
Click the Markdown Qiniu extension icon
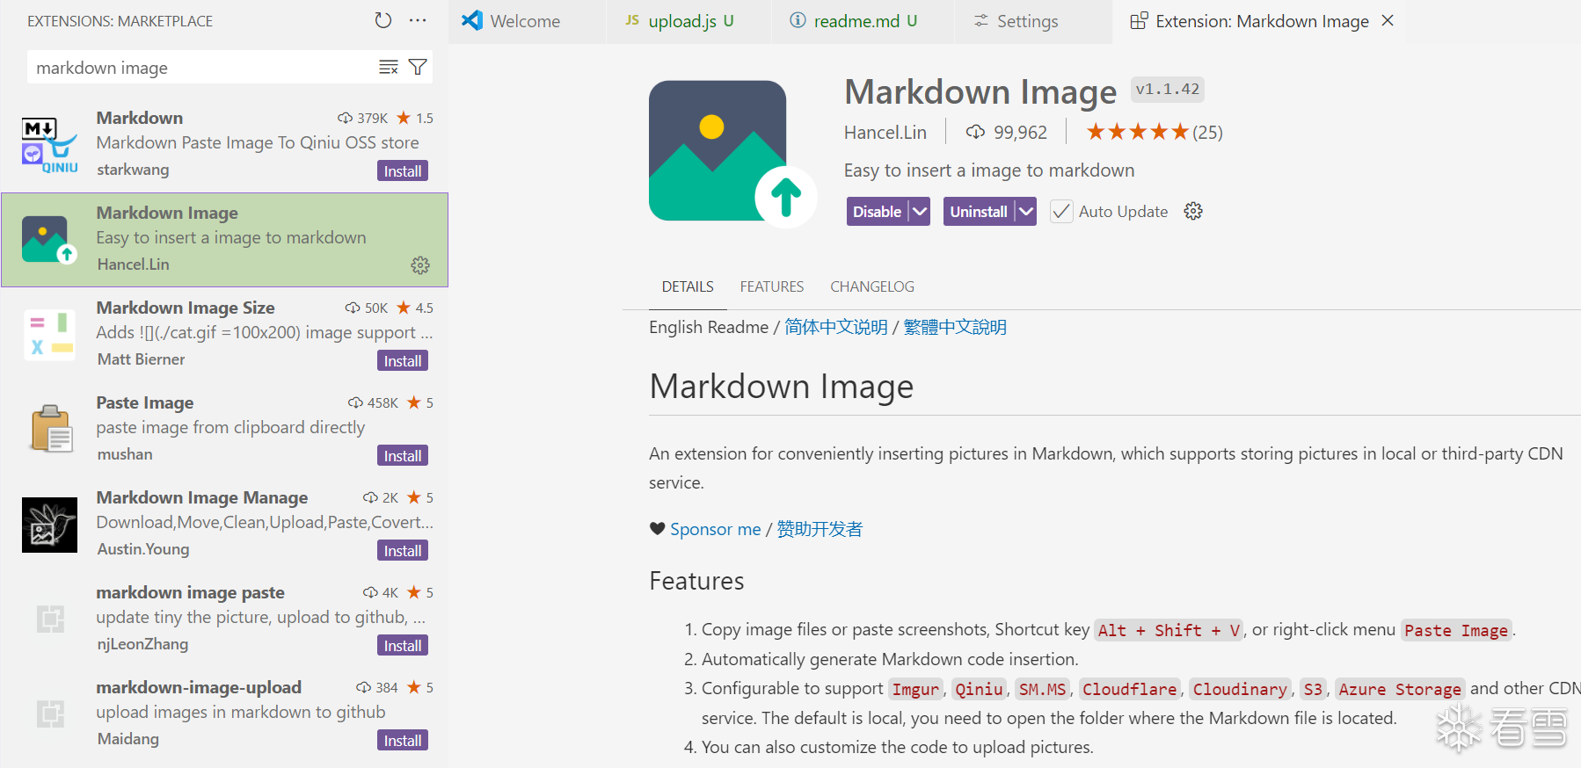49,144
